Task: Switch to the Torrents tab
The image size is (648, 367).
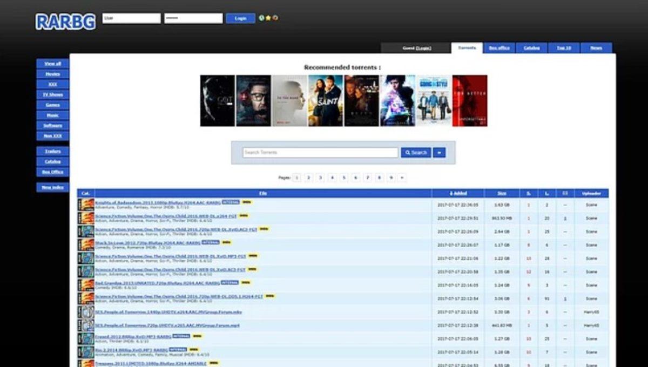Action: click(x=467, y=47)
